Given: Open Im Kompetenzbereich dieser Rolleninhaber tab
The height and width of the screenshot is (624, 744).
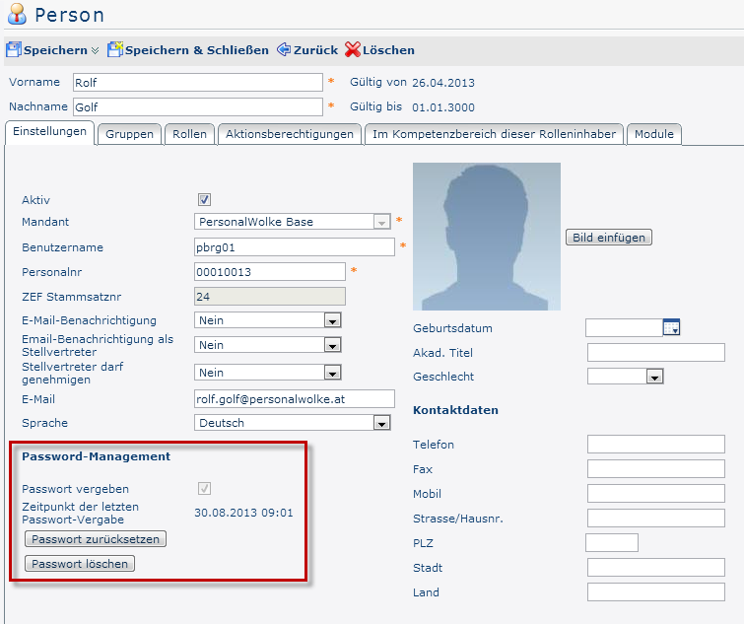Looking at the screenshot, I should pos(494,134).
